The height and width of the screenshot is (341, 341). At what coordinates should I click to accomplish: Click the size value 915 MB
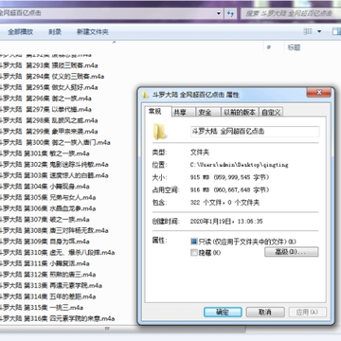click(229, 177)
